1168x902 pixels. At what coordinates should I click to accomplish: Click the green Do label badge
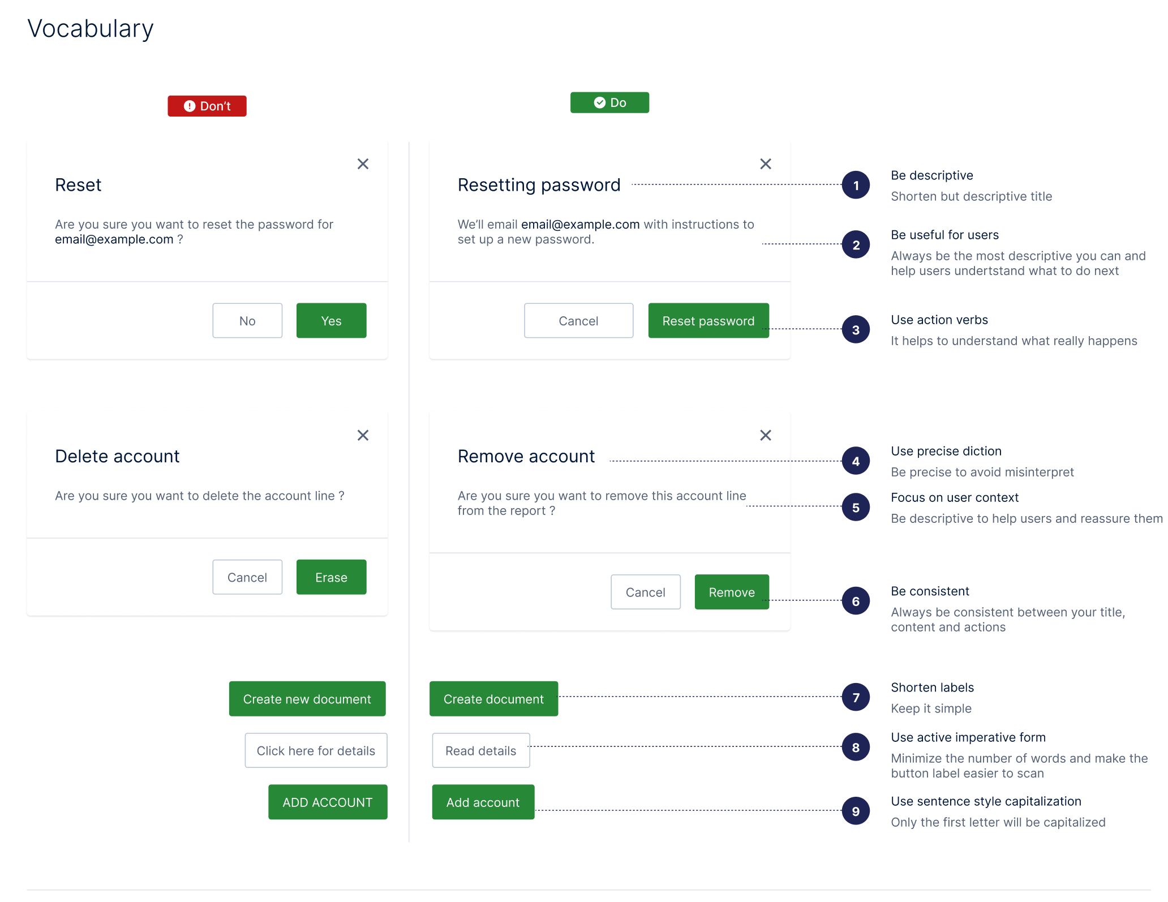tap(609, 102)
